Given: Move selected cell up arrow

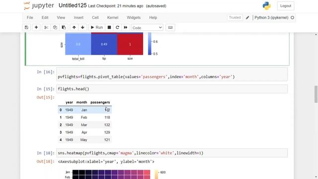Looking at the screenshot, I should (x=74, y=27).
